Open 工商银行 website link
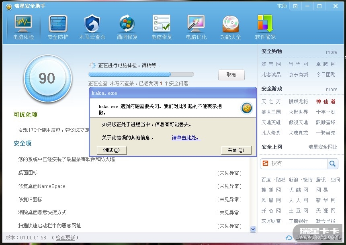Image resolution: width=346 pixels, height=245 pixels. (x=298, y=221)
